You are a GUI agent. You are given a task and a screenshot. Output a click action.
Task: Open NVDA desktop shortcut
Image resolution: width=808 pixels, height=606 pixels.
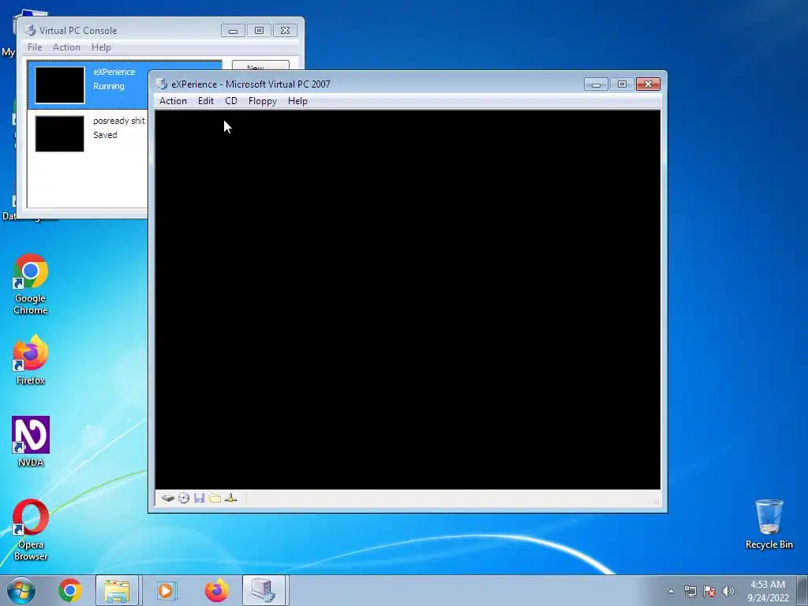point(31,442)
